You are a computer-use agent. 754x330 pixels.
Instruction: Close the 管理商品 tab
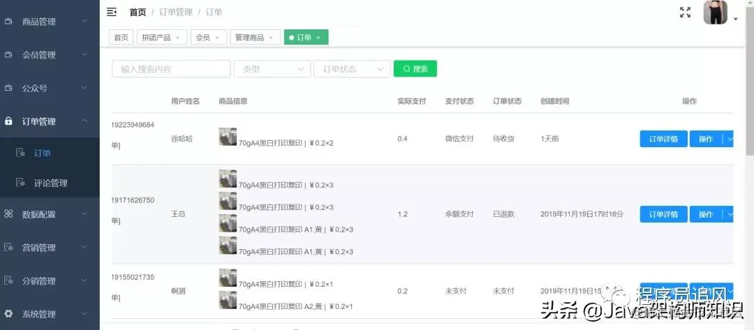[271, 38]
